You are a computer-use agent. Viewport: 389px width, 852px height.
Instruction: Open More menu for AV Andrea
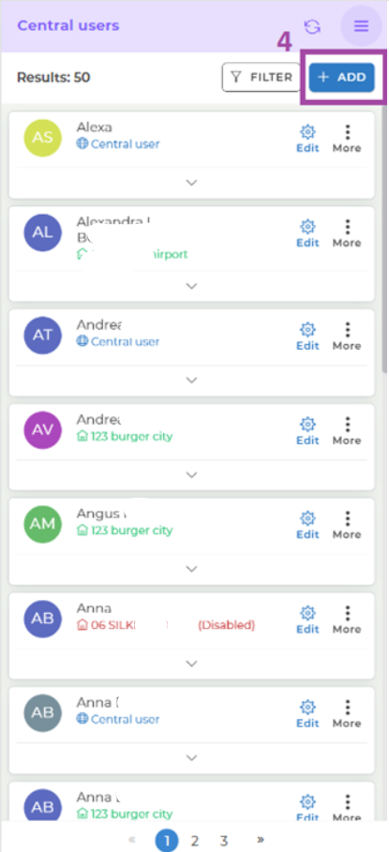[x=347, y=430]
